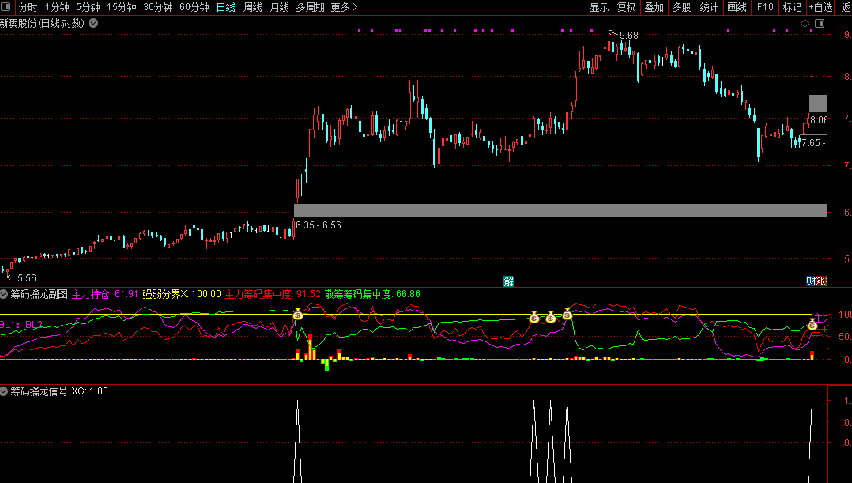Click the rightmost money bag signal icon

click(812, 324)
